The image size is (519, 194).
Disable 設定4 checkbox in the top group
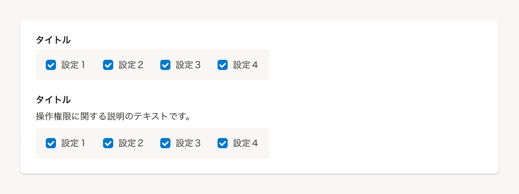pyautogui.click(x=223, y=65)
